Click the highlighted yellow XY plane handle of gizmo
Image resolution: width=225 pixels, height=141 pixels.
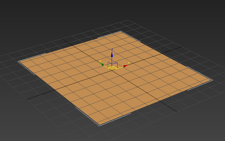tap(112, 68)
